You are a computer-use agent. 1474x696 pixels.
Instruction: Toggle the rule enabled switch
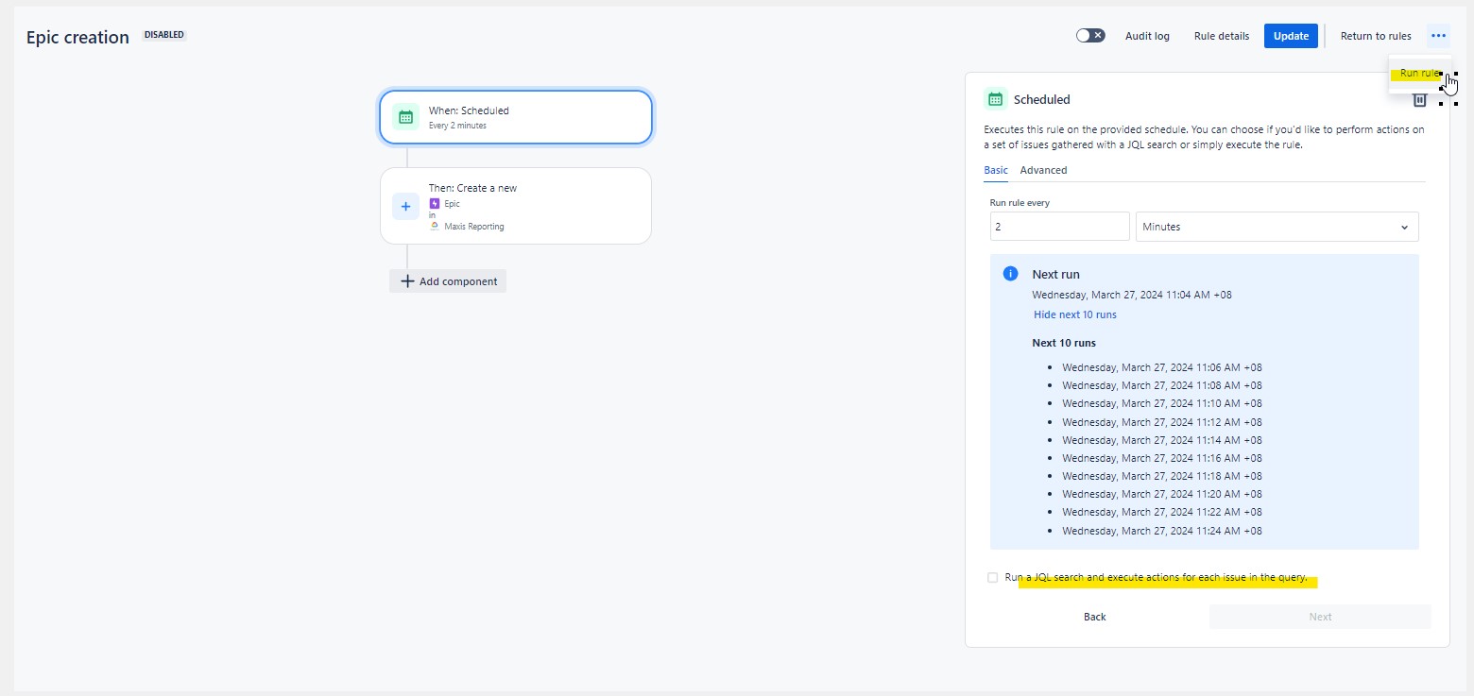(x=1090, y=36)
